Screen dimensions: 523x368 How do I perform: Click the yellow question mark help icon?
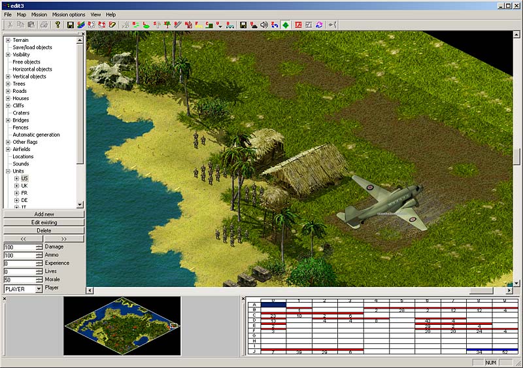coord(58,25)
